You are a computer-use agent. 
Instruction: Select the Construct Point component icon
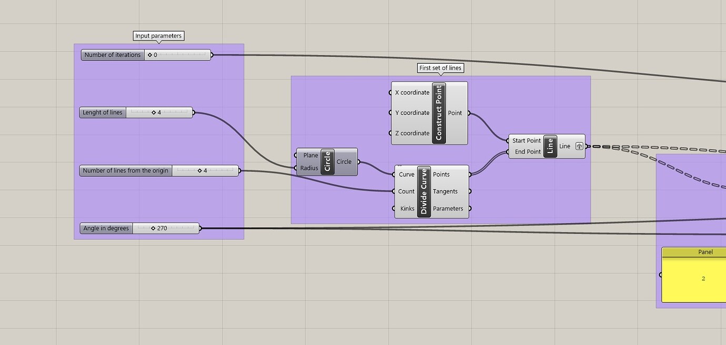click(438, 113)
